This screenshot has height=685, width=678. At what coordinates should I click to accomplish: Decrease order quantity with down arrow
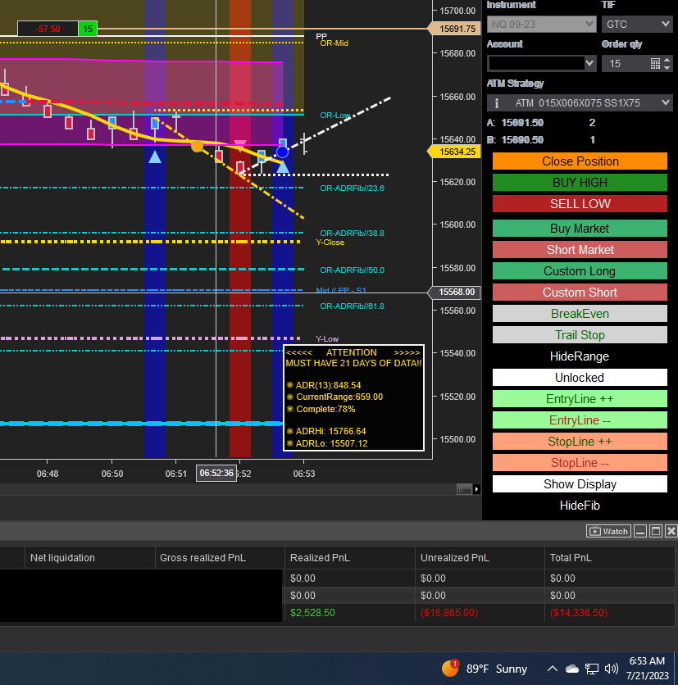(667, 67)
